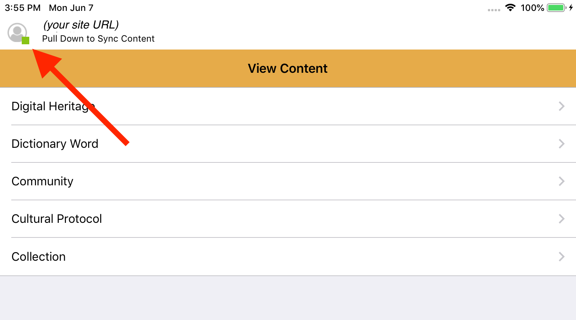Click the green online status square

pos(25,41)
